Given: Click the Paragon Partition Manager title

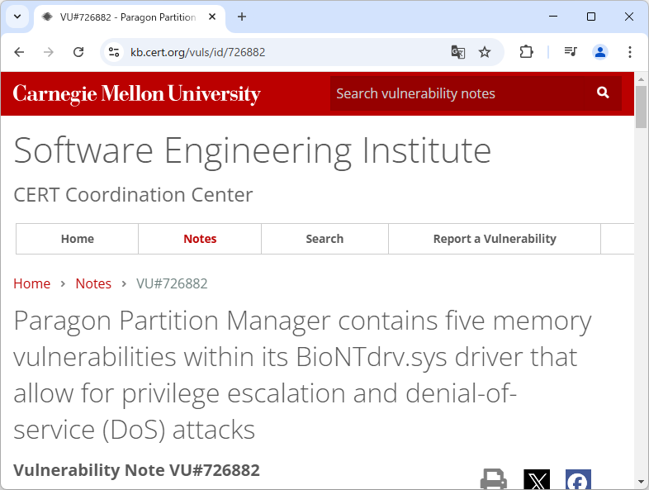Looking at the screenshot, I should point(302,375).
